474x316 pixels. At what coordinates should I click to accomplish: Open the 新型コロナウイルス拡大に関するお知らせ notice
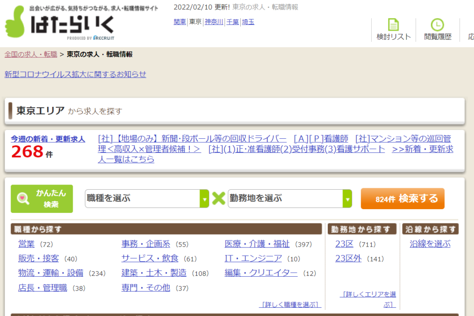coord(75,74)
